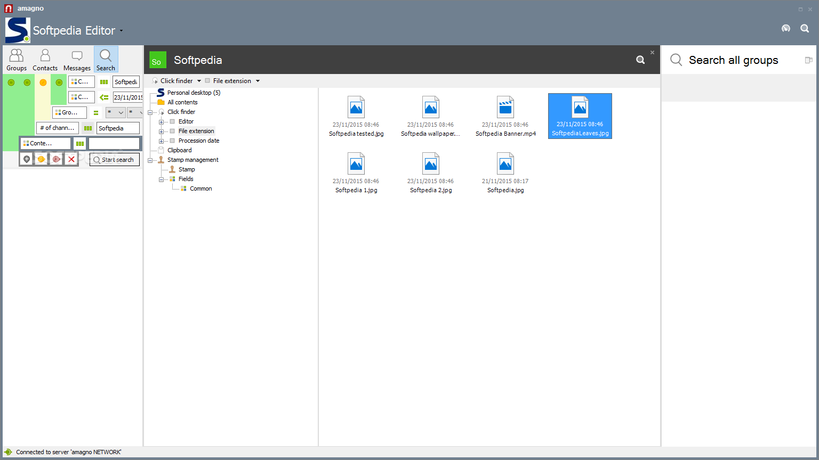Click the leftmost green circle condition icon
819x460 pixels.
click(x=11, y=83)
